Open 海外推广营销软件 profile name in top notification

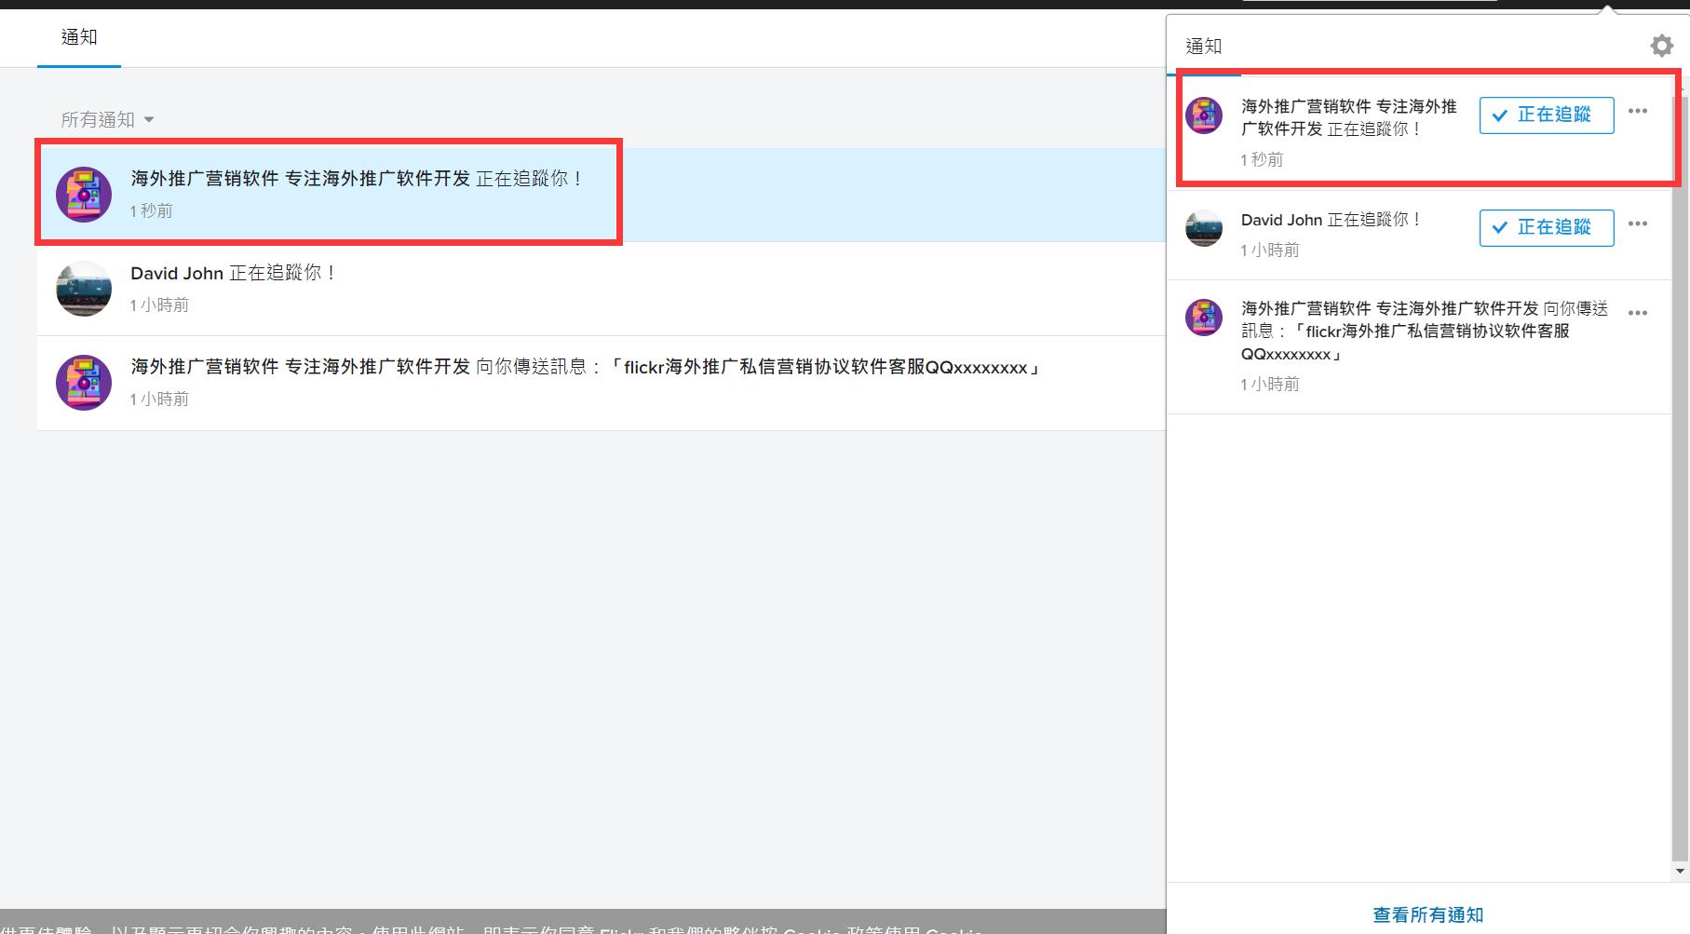pos(300,179)
